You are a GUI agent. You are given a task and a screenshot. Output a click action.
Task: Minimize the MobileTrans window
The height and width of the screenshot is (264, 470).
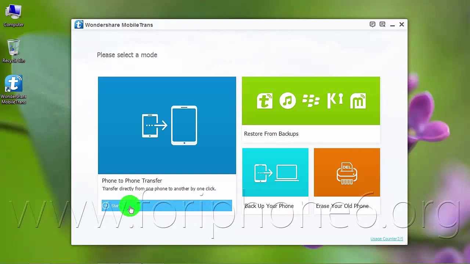392,25
